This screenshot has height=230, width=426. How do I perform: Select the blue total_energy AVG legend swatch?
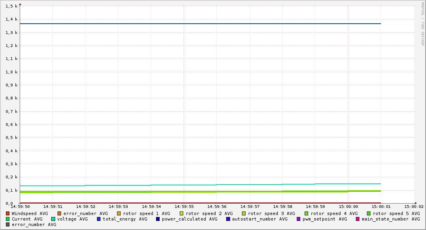point(99,219)
